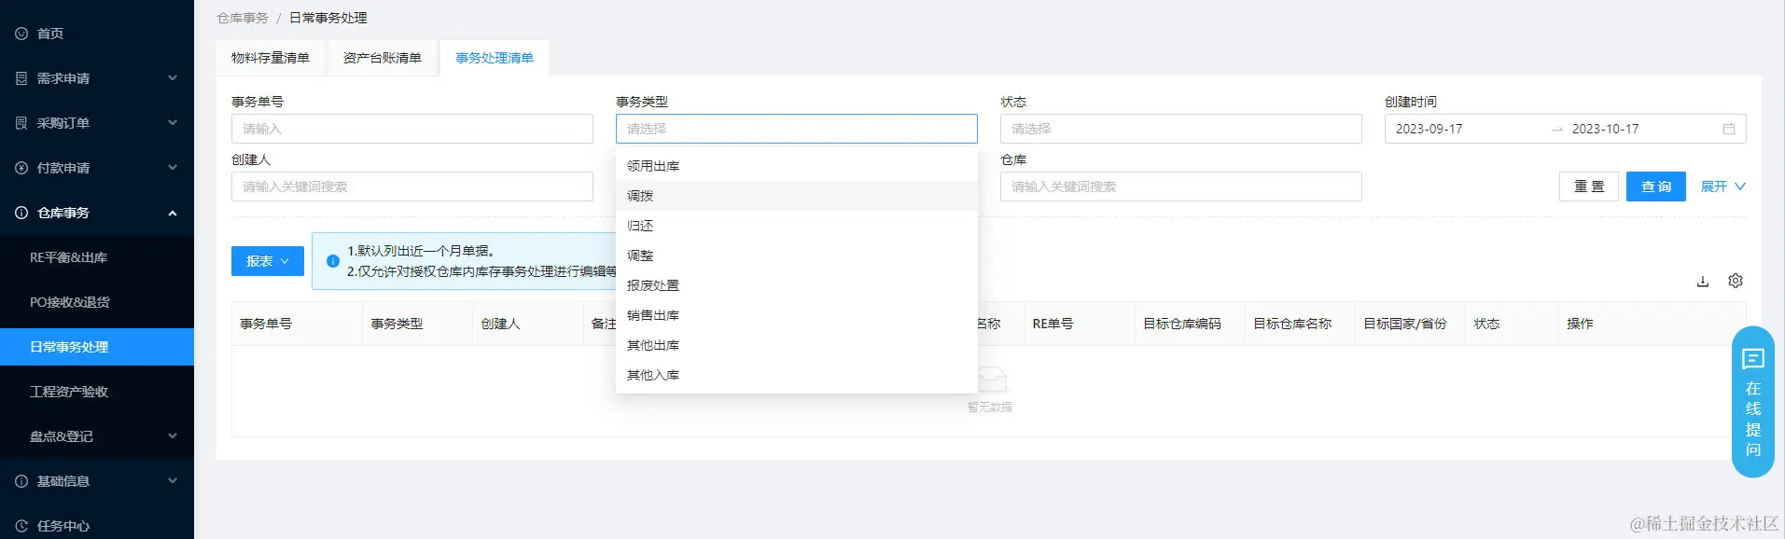1785x539 pixels.
Task: Choose 销售出库 option in dropdown
Action: click(797, 315)
